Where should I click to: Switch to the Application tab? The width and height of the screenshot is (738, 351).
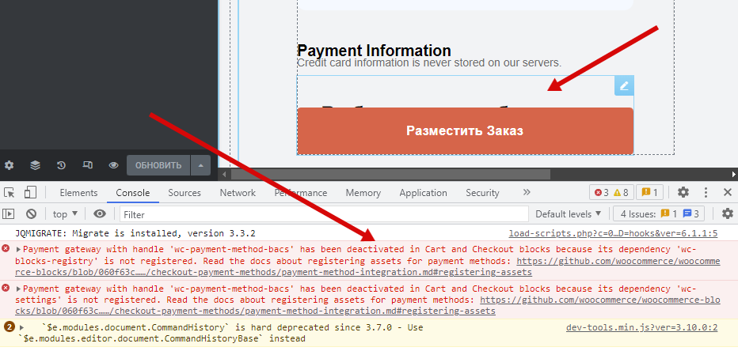pyautogui.click(x=423, y=193)
